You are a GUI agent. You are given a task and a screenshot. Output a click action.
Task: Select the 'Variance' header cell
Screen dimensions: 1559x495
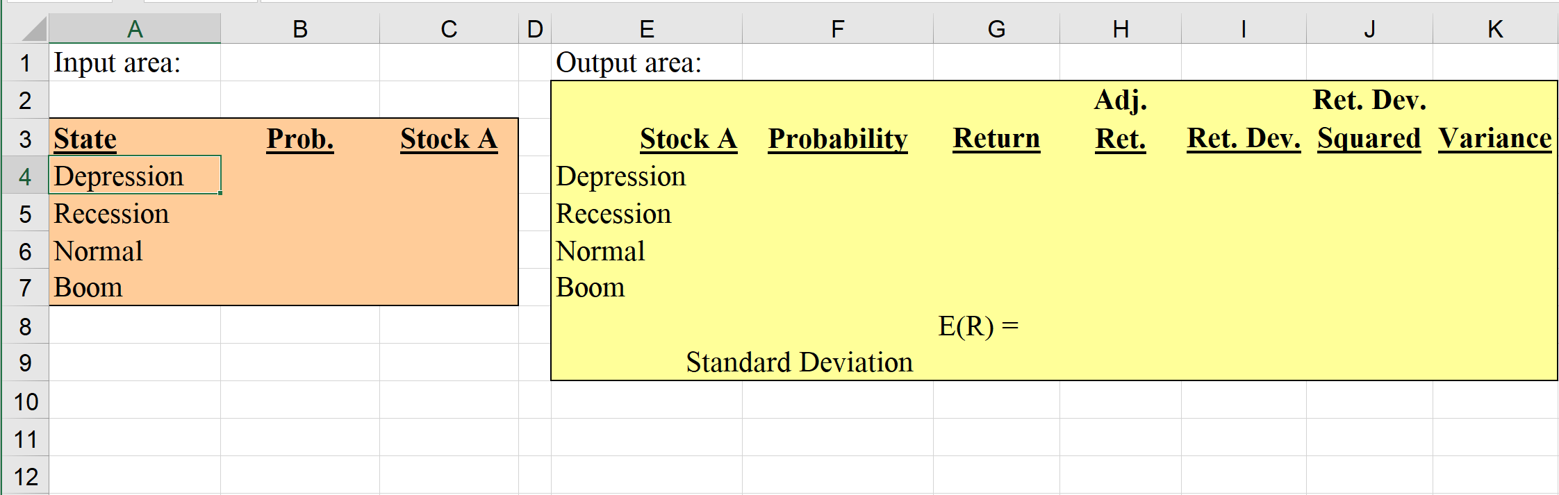pos(1494,138)
